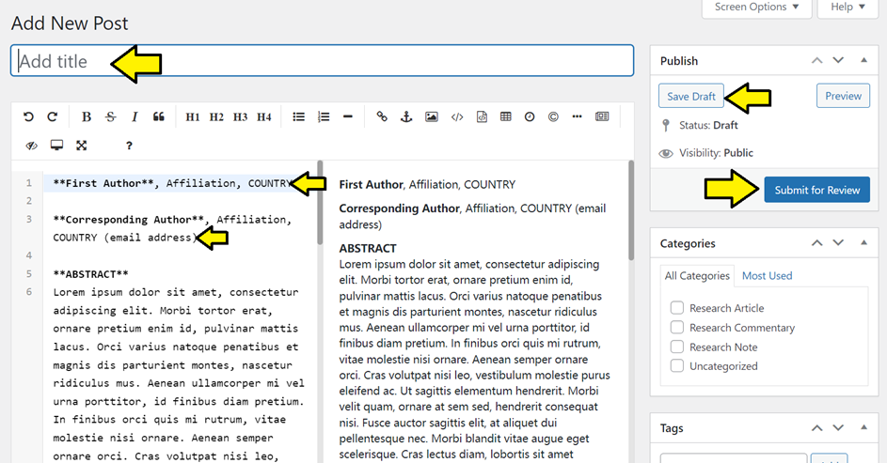Insert a table into the editor
This screenshot has height=463, width=887.
506,116
